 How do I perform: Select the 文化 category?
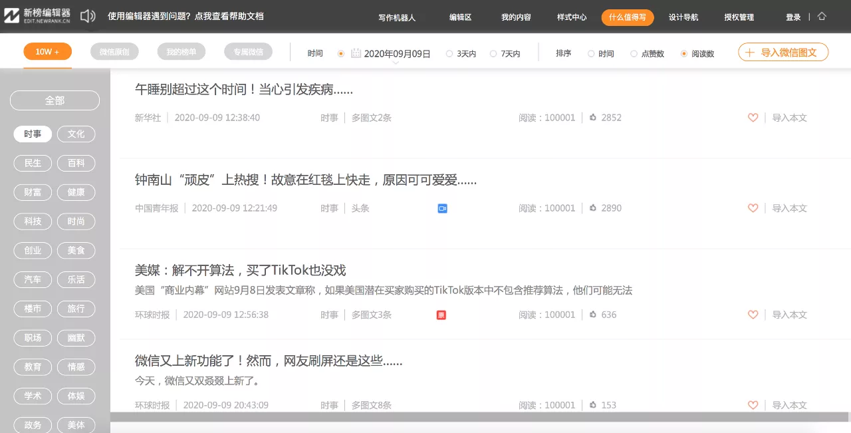[x=76, y=134]
